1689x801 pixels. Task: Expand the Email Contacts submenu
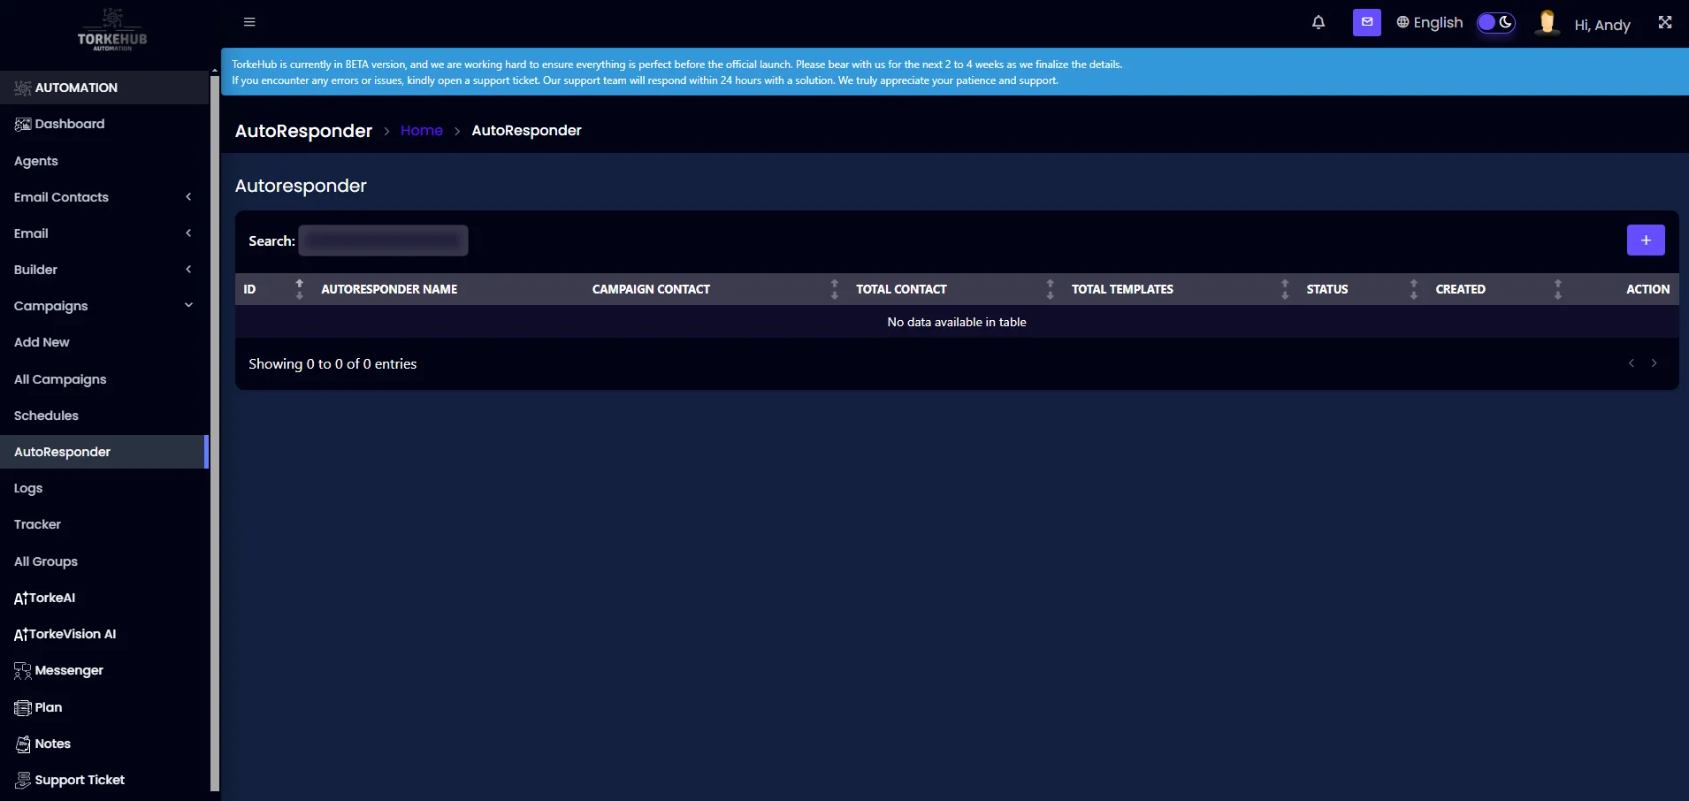(188, 197)
